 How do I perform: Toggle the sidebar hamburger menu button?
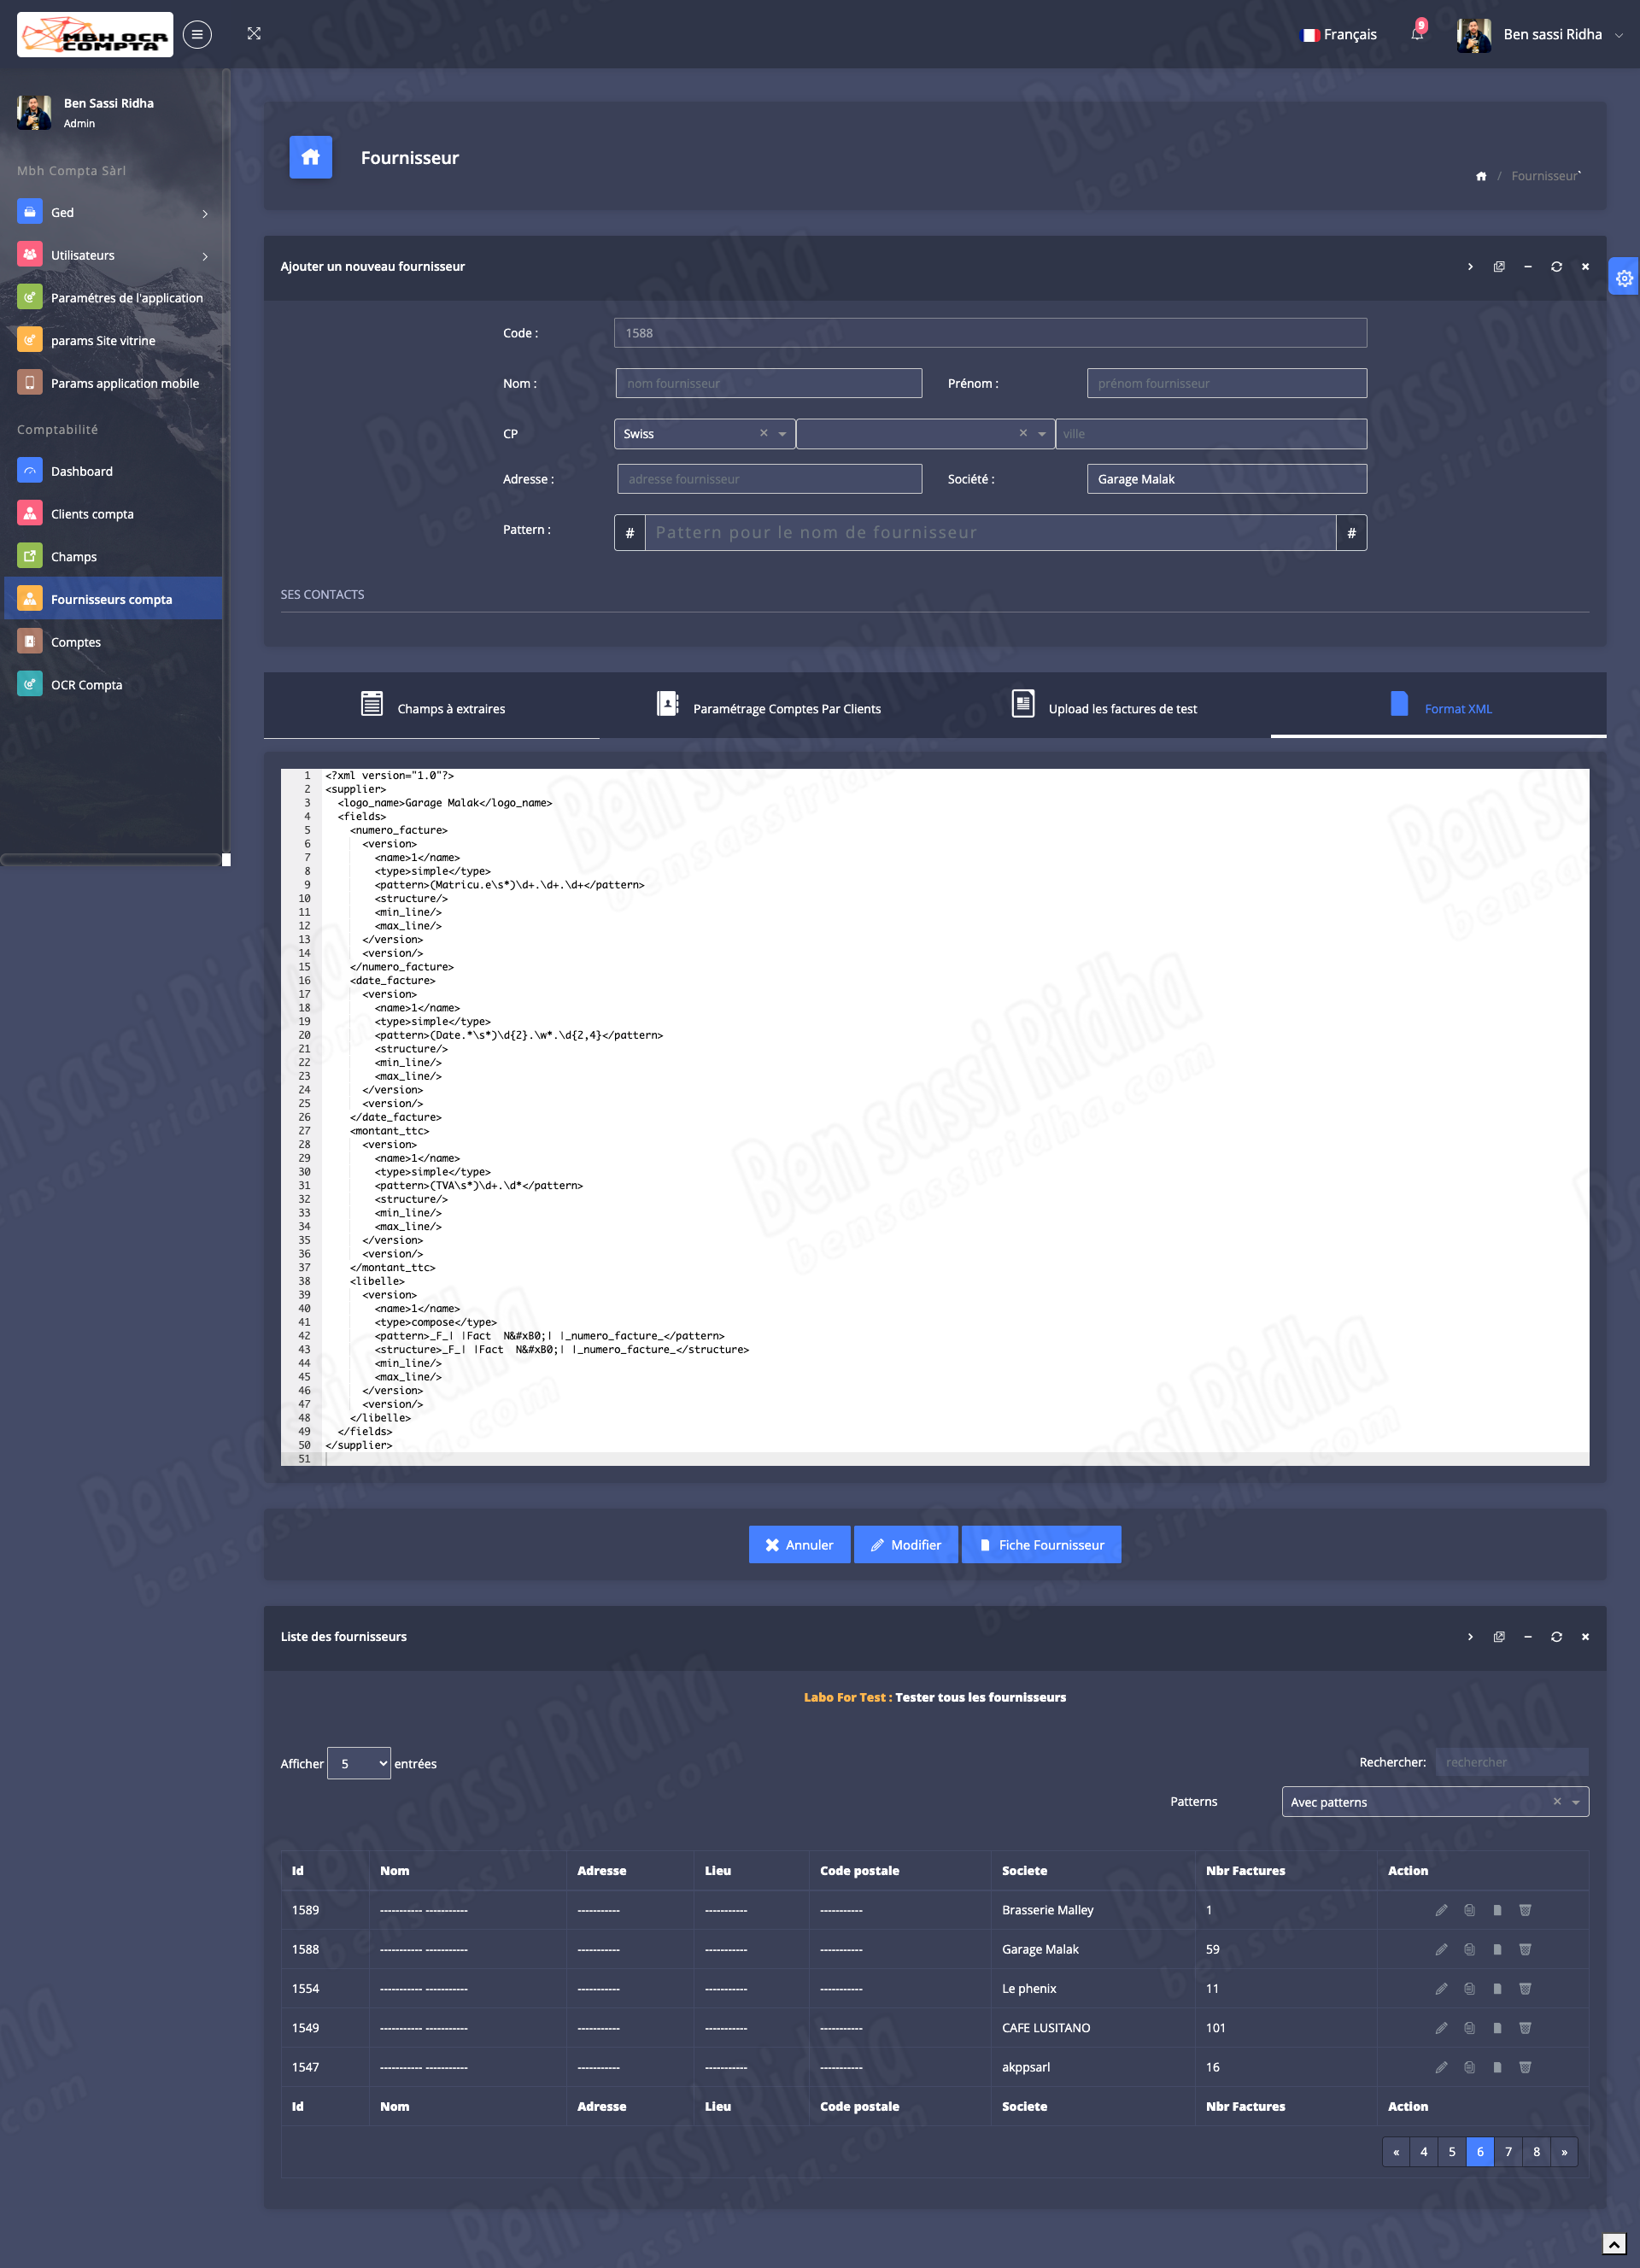(197, 34)
